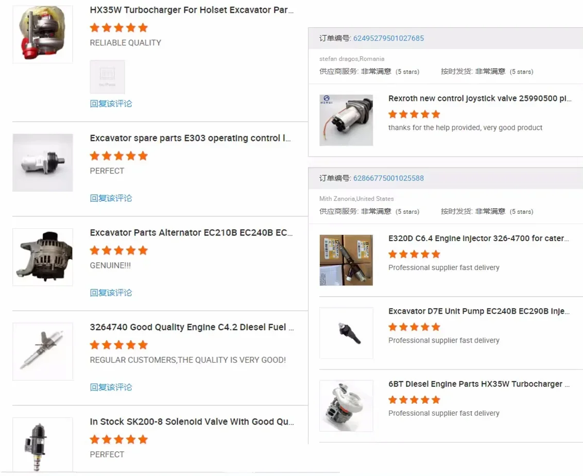The height and width of the screenshot is (476, 583).
Task: Open the Alternator EC210B product image
Action: (42, 257)
